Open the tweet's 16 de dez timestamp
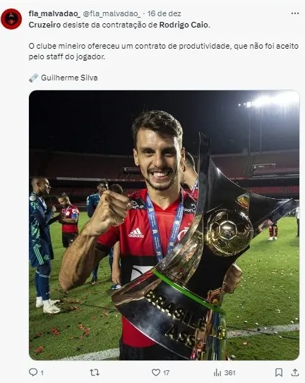The height and width of the screenshot is (383, 305). [164, 13]
